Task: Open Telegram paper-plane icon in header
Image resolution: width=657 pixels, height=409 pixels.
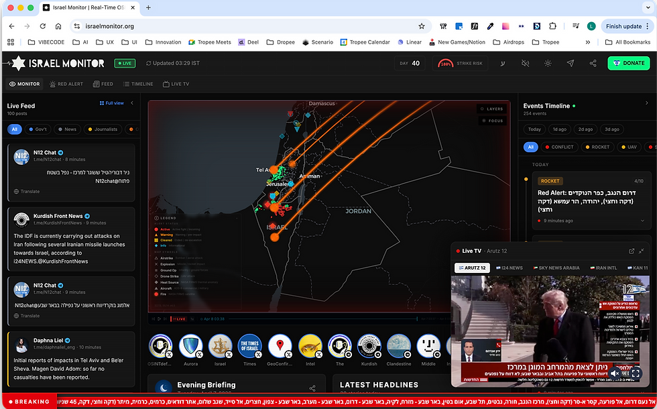Action: point(571,63)
